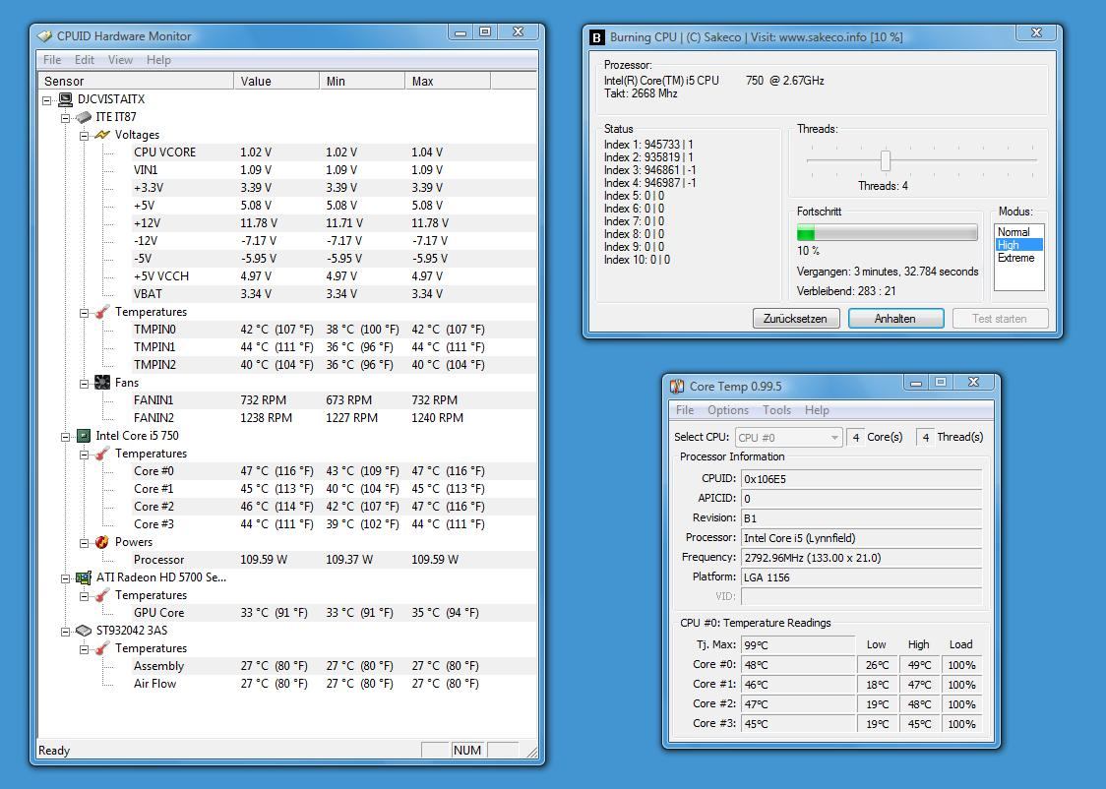Click the Core #0 temperature 48°C in Core Temp
Screen dimensions: 1106x789
coord(798,665)
